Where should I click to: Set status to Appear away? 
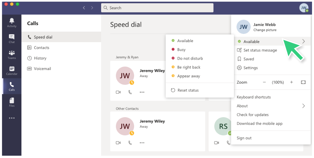[200, 76]
